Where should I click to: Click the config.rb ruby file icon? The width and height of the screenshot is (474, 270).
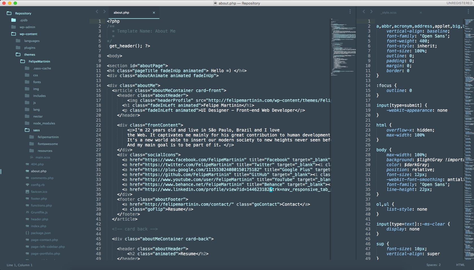tap(27, 185)
